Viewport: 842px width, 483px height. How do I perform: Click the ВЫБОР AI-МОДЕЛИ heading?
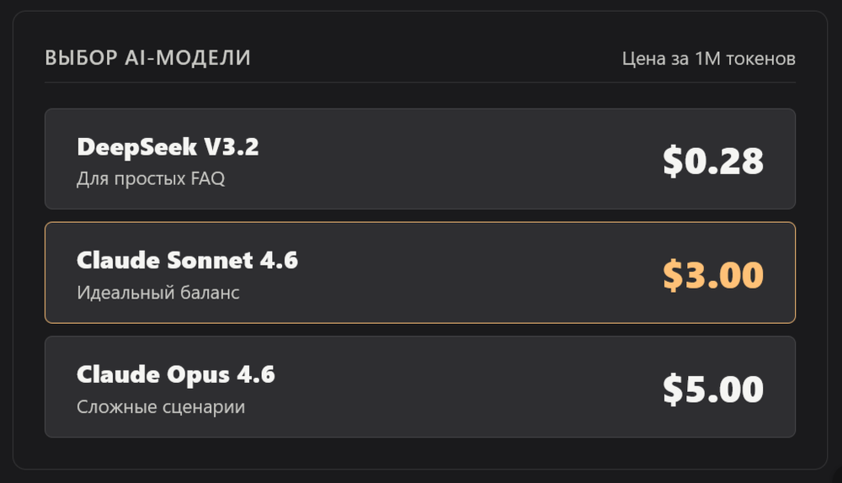click(147, 58)
